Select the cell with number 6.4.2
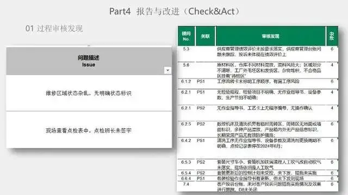The image size is (348, 195). [x=186, y=141]
